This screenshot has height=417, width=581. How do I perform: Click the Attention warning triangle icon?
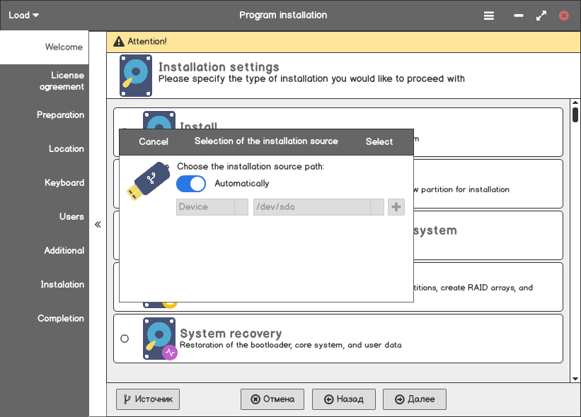(118, 42)
